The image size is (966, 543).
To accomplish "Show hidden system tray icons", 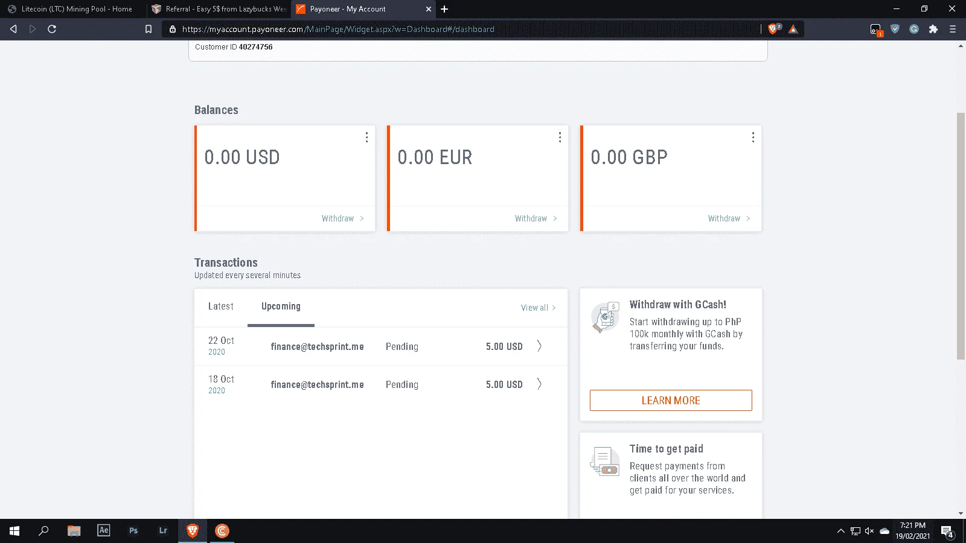I will (x=840, y=531).
